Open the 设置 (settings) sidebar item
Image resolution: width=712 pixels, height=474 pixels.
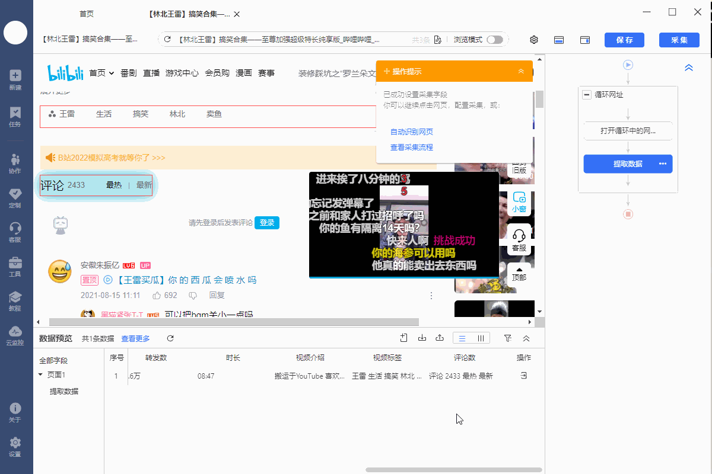tap(15, 447)
